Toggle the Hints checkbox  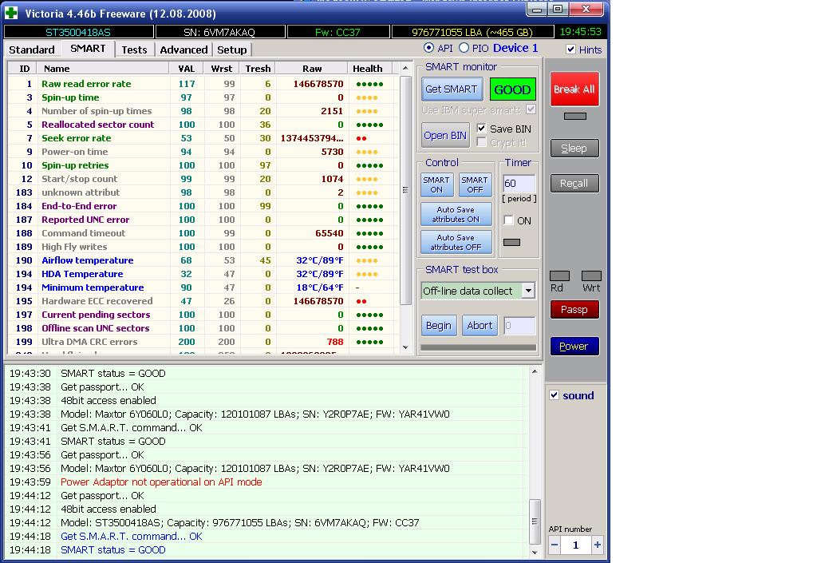click(571, 50)
